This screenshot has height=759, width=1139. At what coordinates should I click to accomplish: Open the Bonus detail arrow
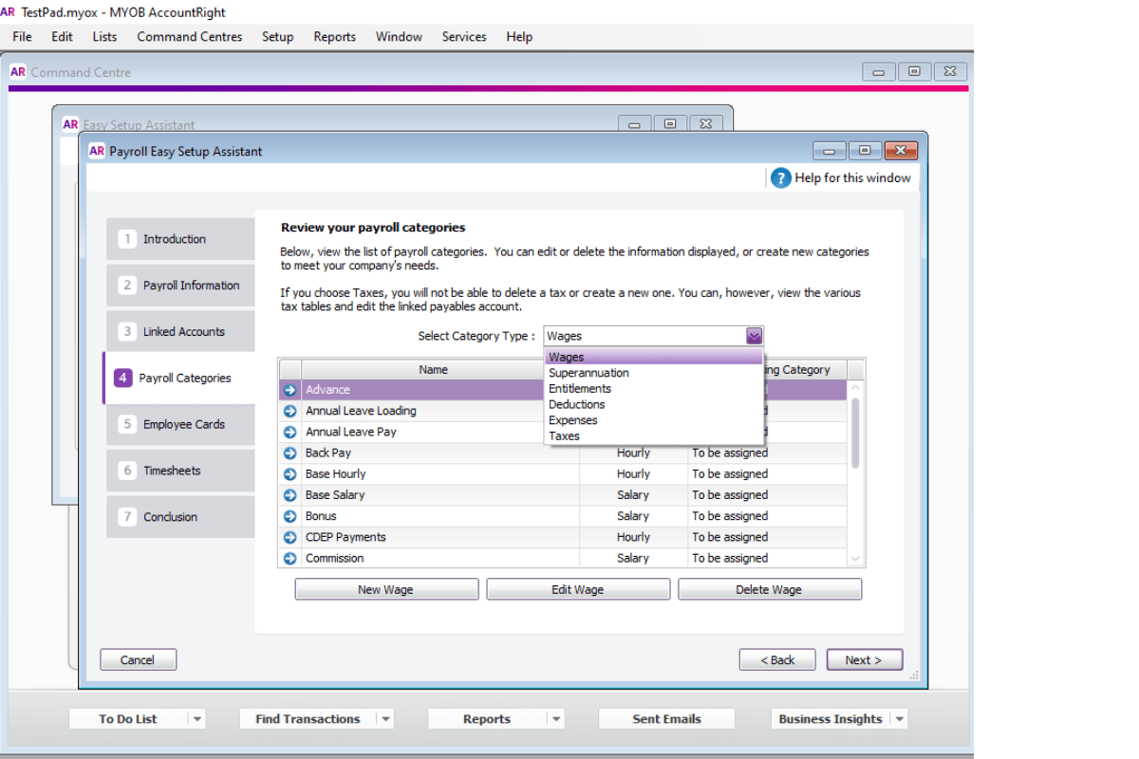[289, 515]
